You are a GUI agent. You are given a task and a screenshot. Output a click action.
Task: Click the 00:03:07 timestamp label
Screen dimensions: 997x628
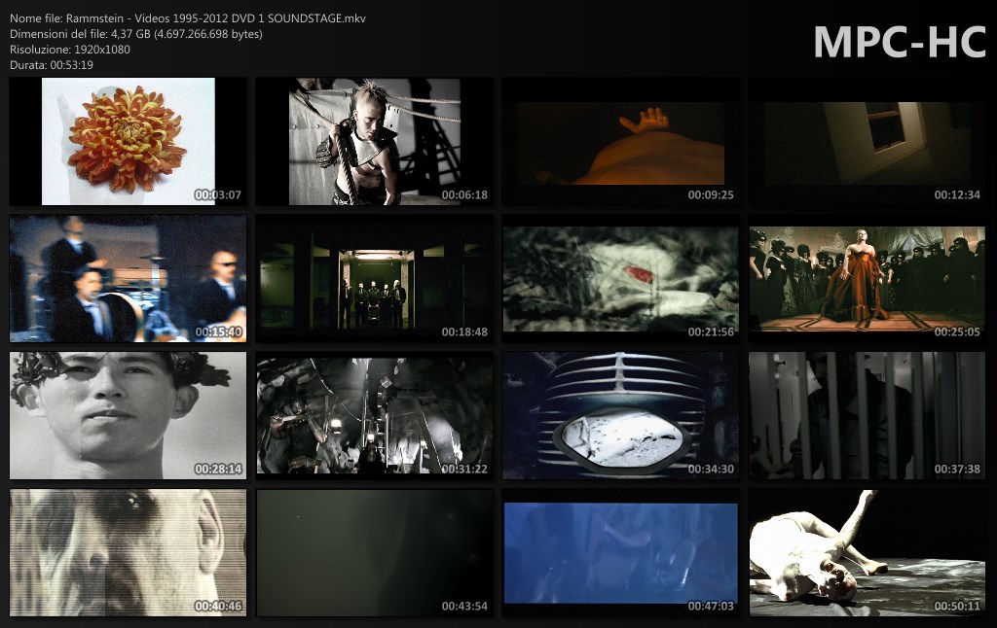[218, 195]
